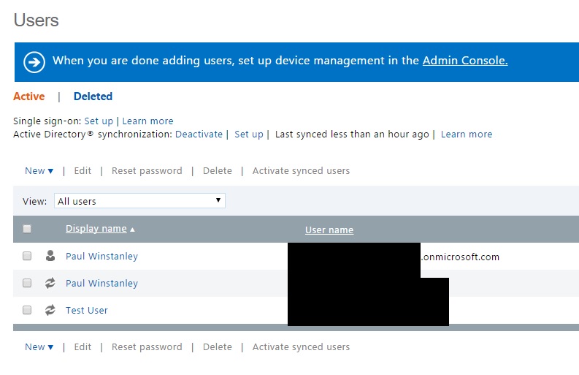
Task: Sort by User name column header
Action: pyautogui.click(x=329, y=230)
